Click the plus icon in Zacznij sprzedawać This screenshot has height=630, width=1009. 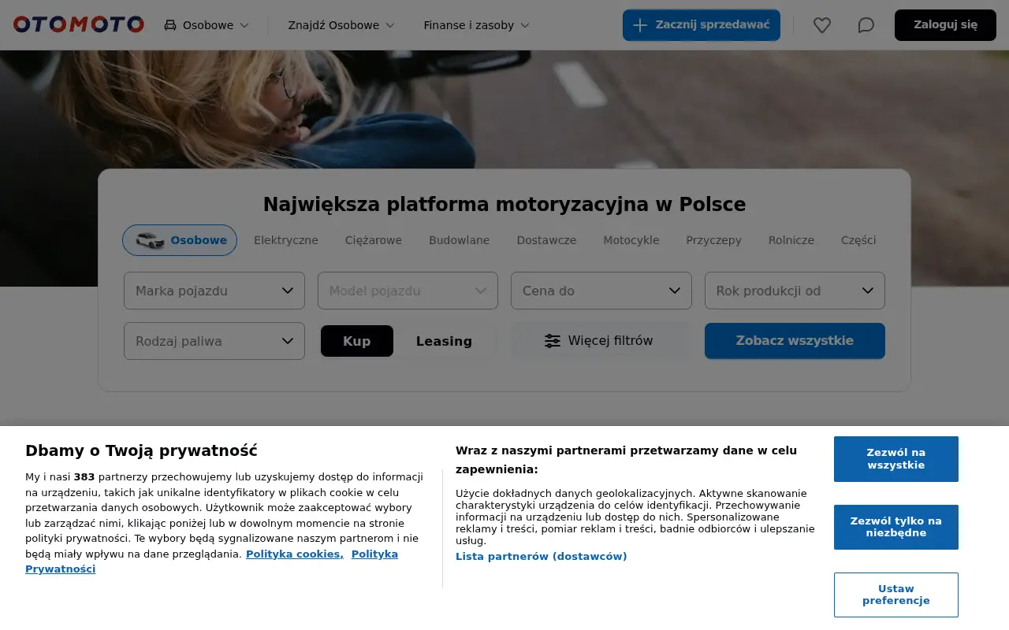click(640, 25)
